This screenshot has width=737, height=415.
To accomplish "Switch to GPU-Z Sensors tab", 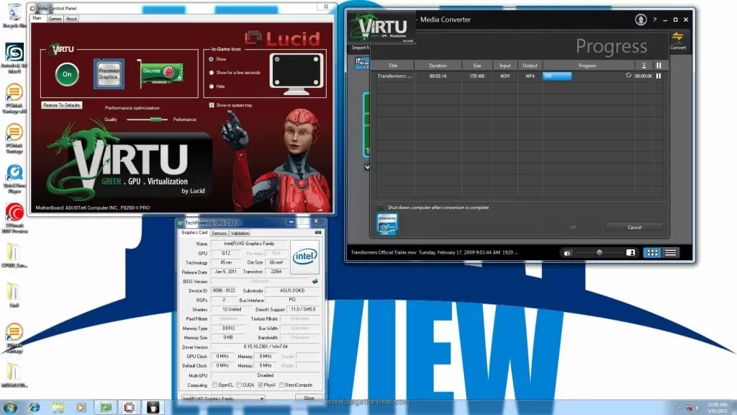I will coord(219,233).
